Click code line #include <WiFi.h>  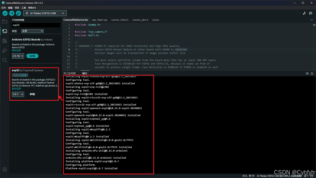click(87, 35)
